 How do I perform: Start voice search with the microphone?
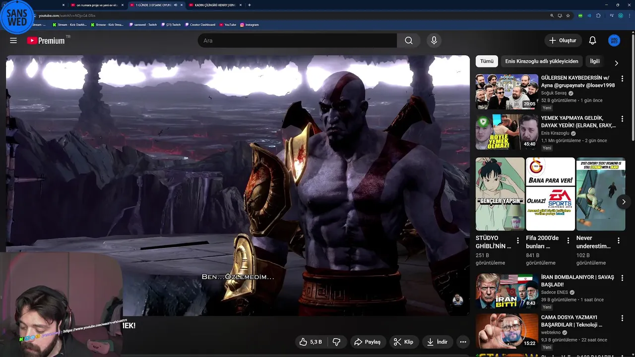(434, 41)
